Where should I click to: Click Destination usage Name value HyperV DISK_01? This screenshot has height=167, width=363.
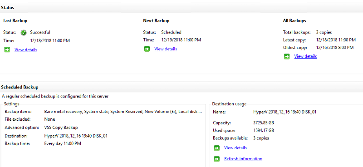(285, 112)
